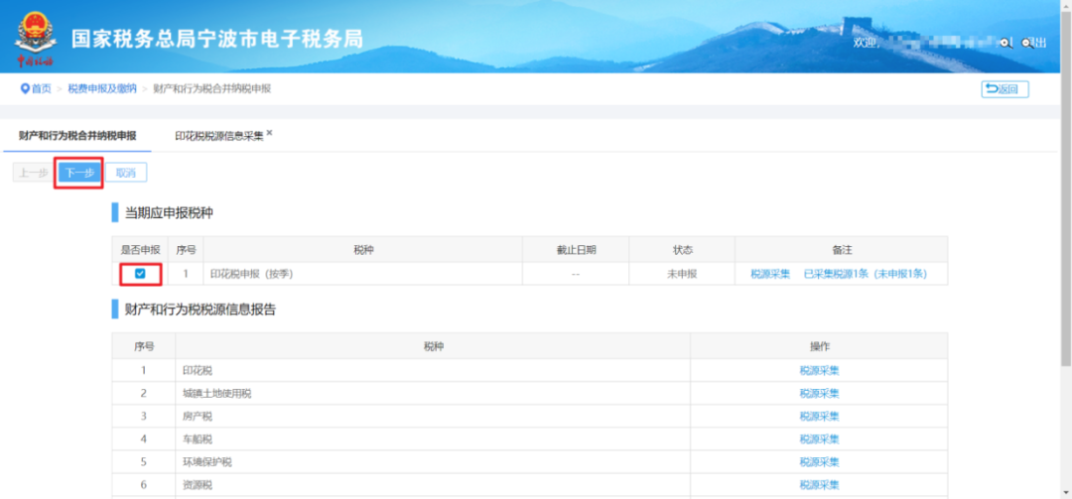
Task: Click 税源采集 for 房产税 row
Action: point(819,417)
